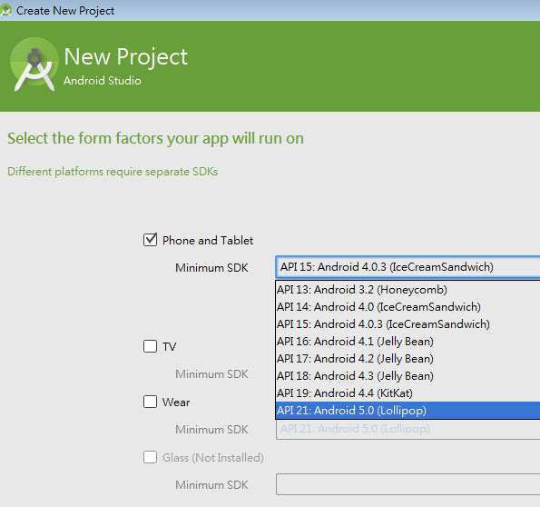540x507 pixels.
Task: Pick the highlighted API 21: Android 5.0 (Lollipop)
Action: coord(407,411)
